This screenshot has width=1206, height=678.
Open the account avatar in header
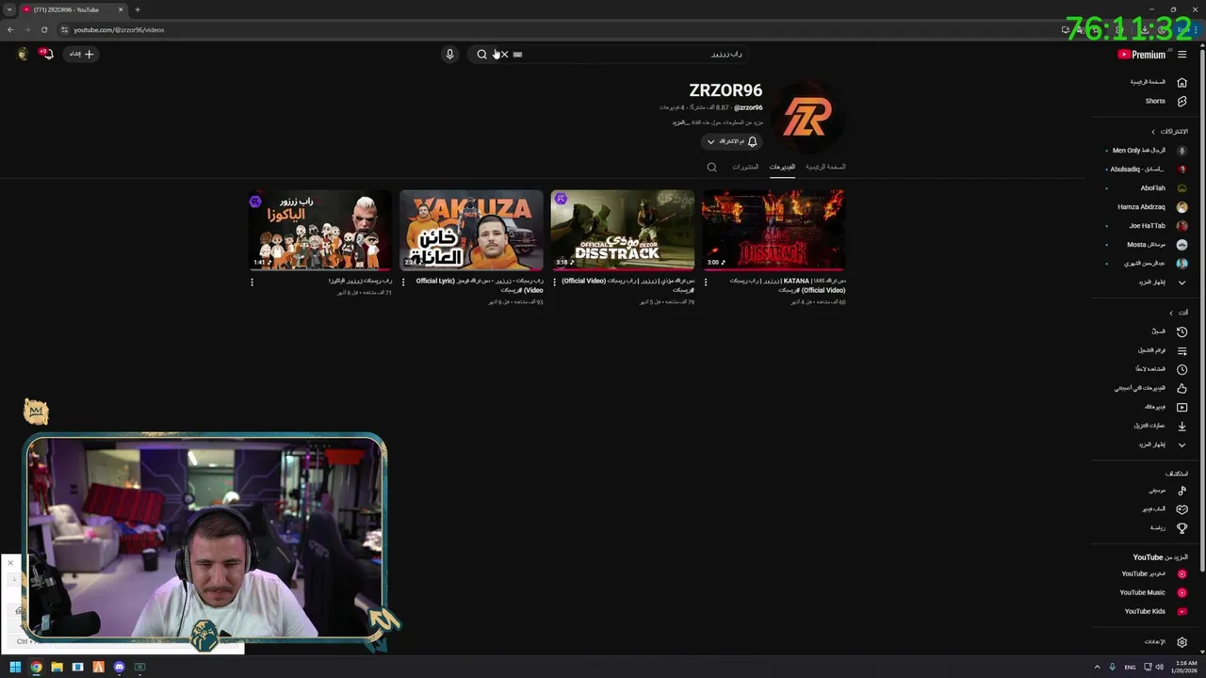point(23,54)
